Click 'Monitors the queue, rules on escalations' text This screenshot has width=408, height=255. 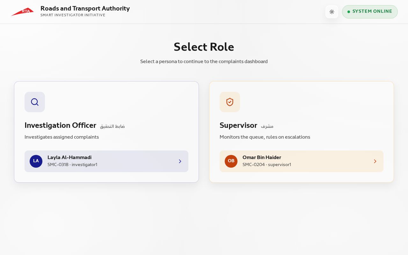pyautogui.click(x=265, y=137)
